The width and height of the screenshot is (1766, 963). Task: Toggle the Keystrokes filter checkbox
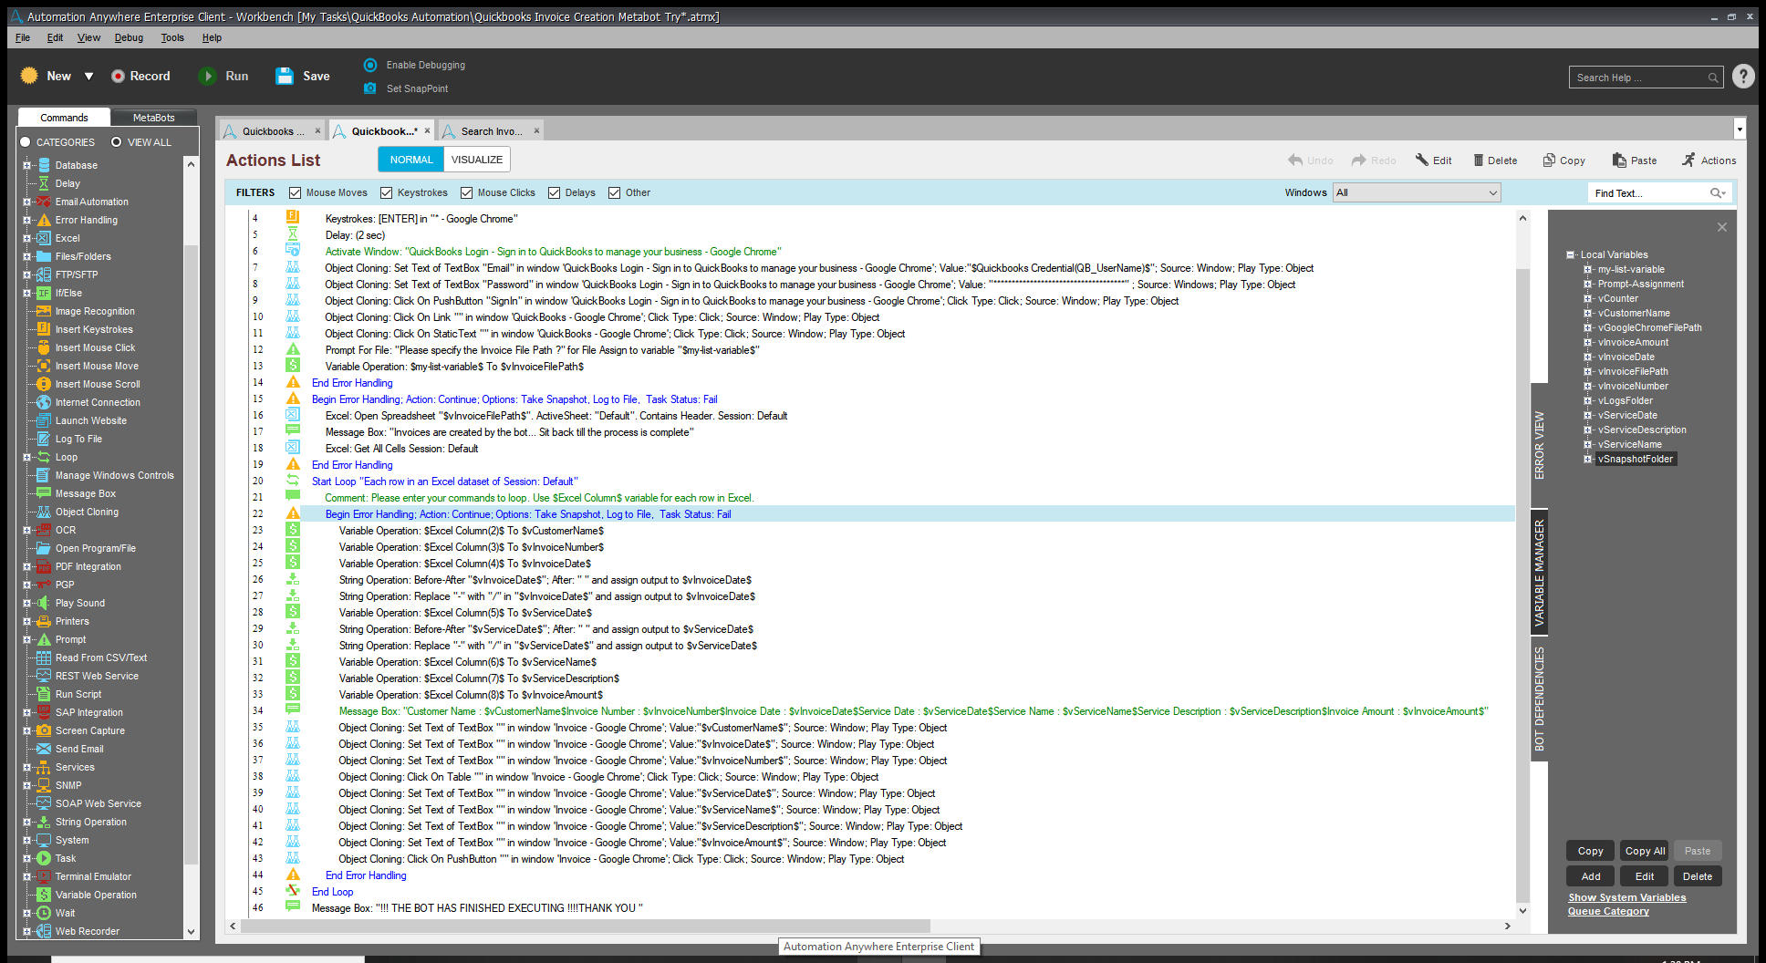click(387, 192)
